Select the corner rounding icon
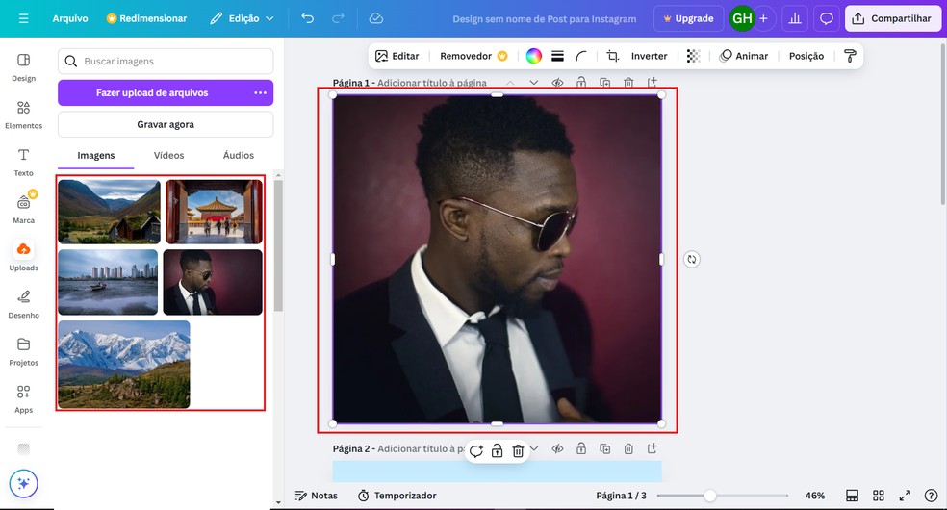The image size is (947, 510). coord(581,56)
